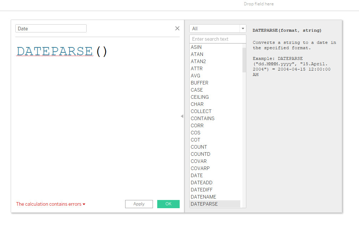Image resolution: width=359 pixels, height=226 pixels.
Task: Select the CEILING function
Action: (x=200, y=97)
